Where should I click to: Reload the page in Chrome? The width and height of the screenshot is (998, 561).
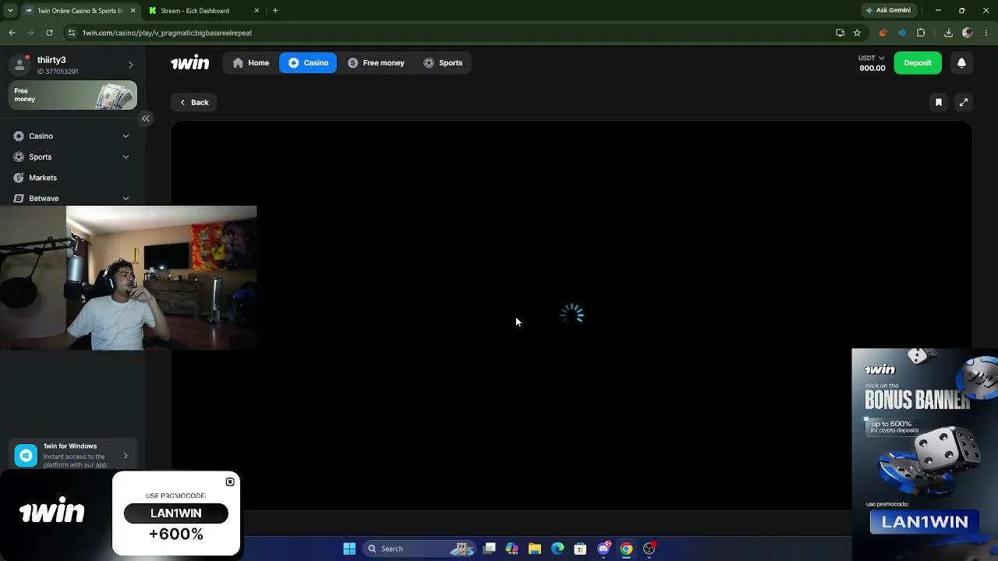click(x=49, y=33)
